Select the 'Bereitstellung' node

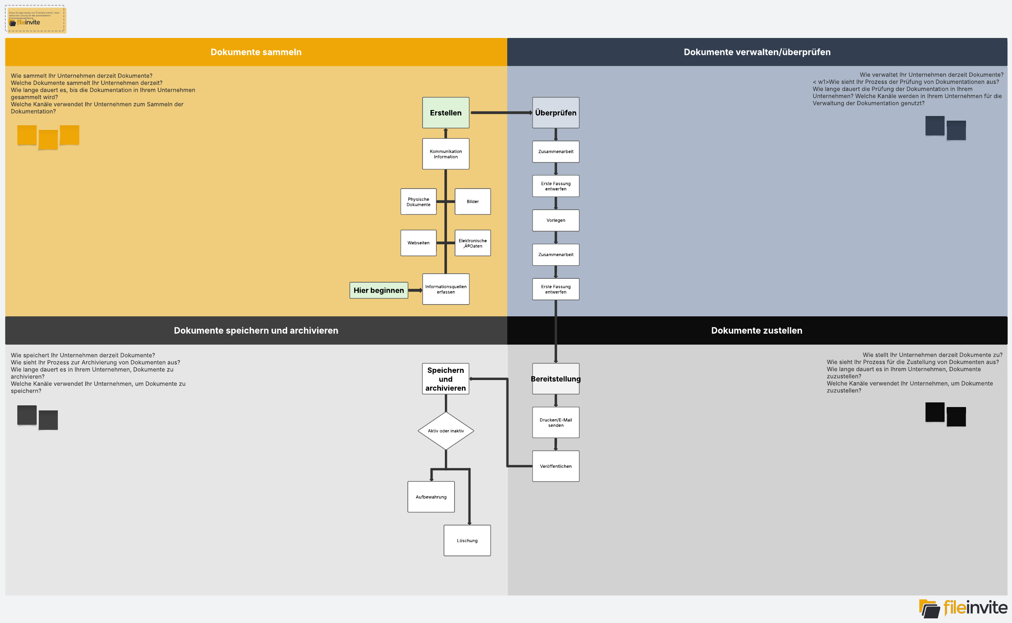point(555,379)
